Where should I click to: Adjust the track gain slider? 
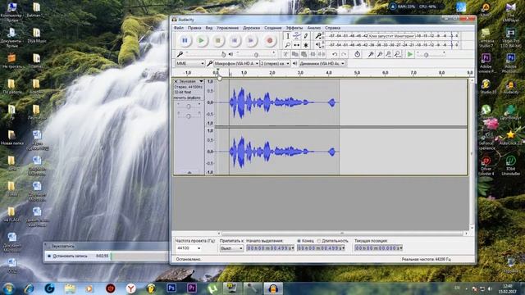[x=189, y=106]
